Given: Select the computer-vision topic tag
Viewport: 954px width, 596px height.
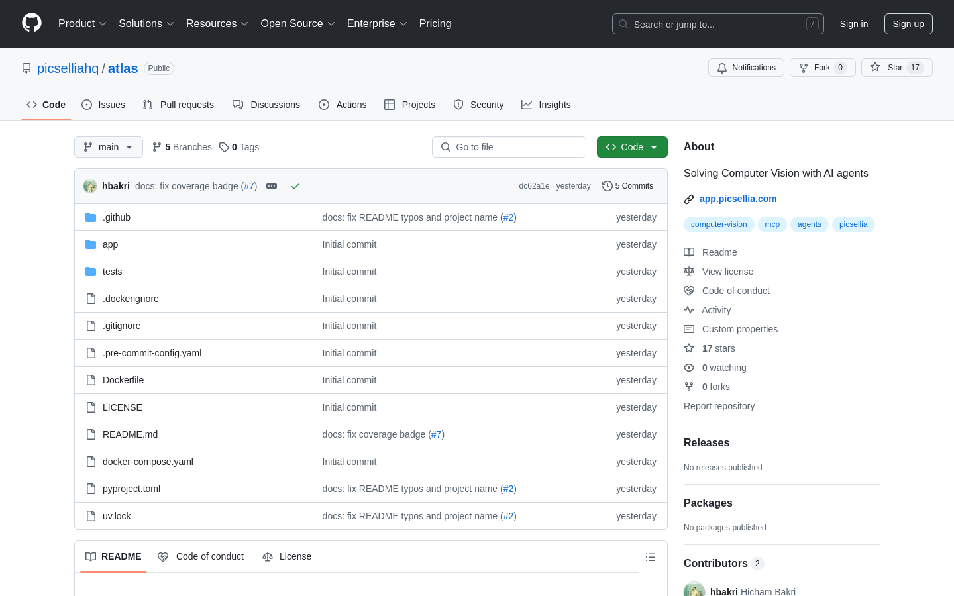Looking at the screenshot, I should click(719, 224).
